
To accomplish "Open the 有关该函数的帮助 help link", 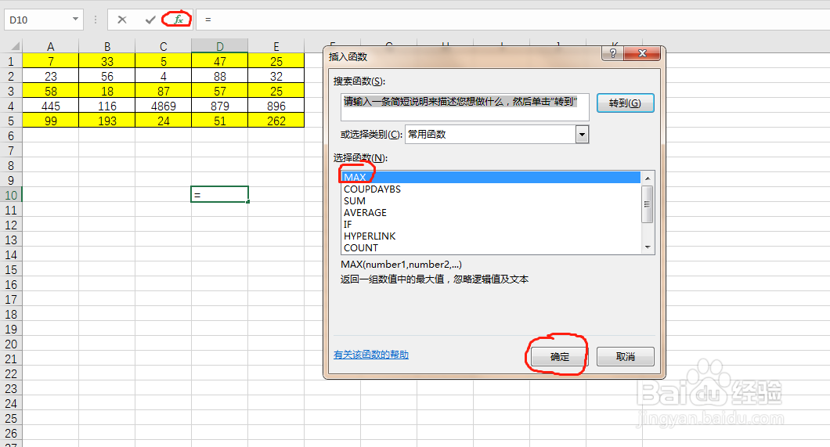I will pyautogui.click(x=371, y=355).
